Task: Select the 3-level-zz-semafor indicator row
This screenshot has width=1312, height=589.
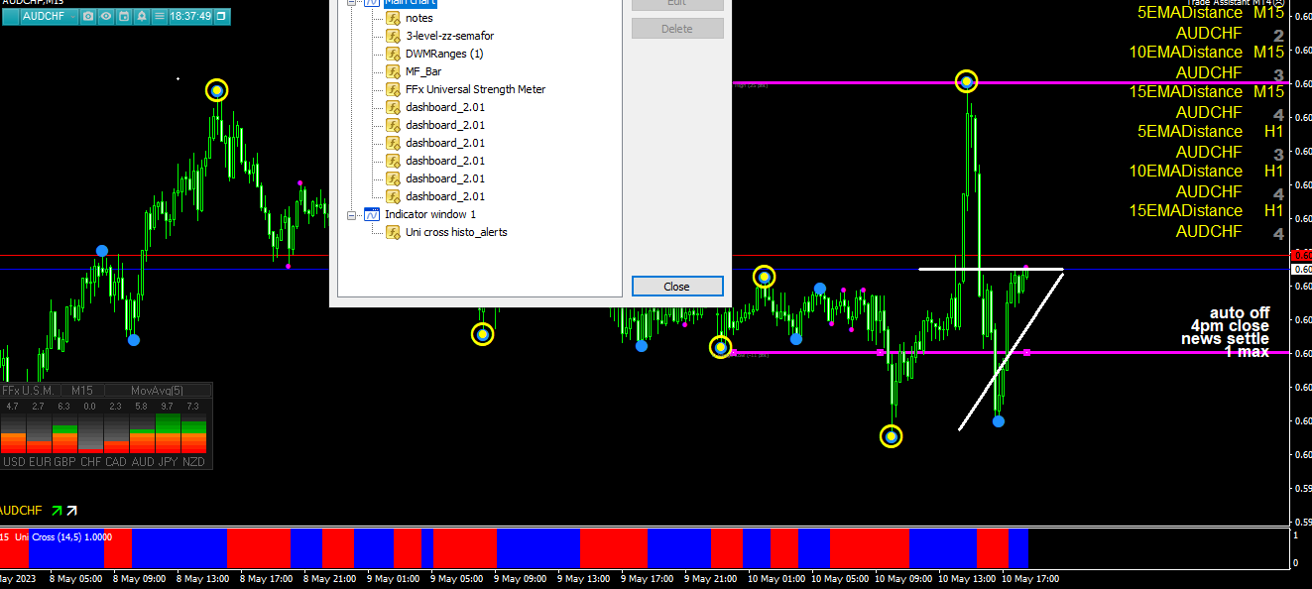Action: (x=449, y=36)
